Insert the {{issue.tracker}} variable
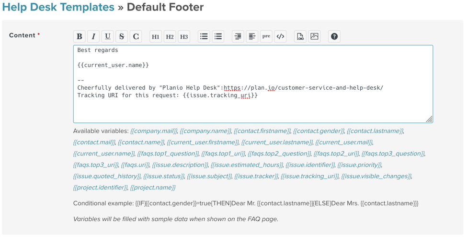This screenshot has height=237, width=467. [256, 177]
